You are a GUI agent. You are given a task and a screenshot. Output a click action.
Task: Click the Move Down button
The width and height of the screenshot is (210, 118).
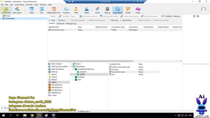tap(126, 20)
